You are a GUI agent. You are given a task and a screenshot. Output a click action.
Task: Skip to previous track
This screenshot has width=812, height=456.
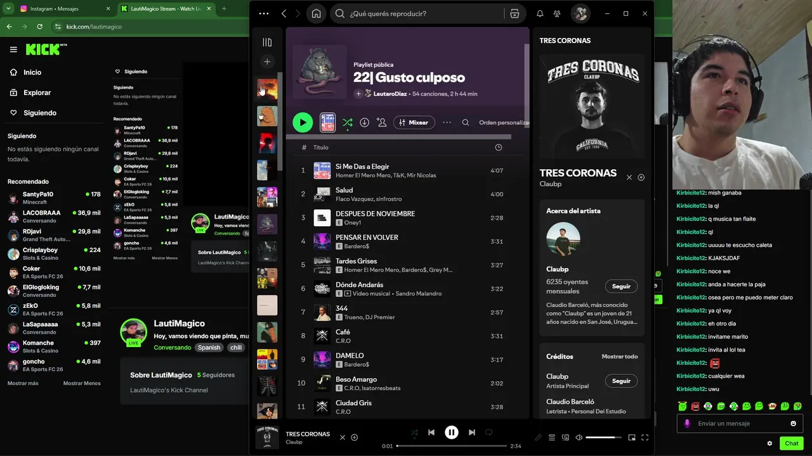[x=431, y=433]
